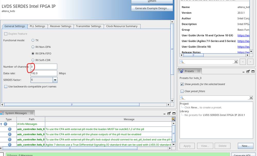Go to previous search result in details
The height and width of the screenshot is (156, 257).
[x=243, y=62]
